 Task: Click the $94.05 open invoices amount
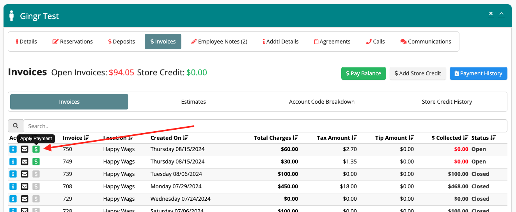point(121,72)
